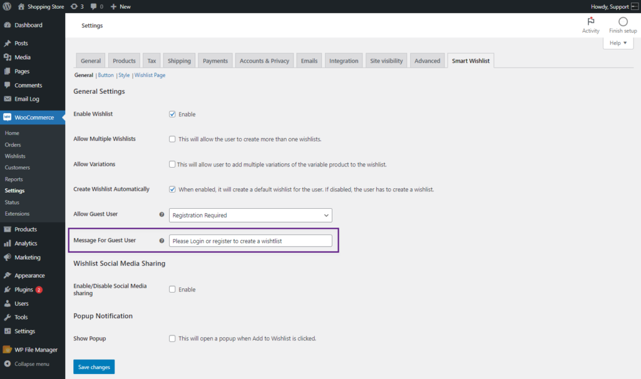Click the Comments icon in sidebar
641x379 pixels.
(8, 85)
